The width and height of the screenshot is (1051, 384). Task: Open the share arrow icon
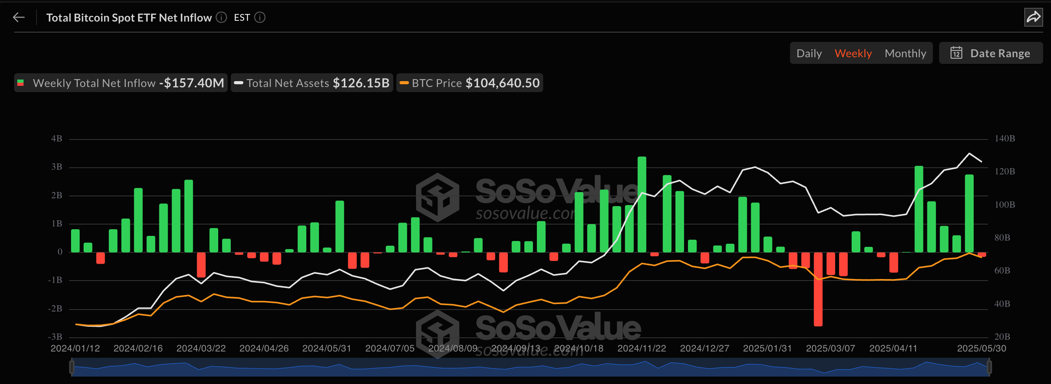coord(1033,18)
